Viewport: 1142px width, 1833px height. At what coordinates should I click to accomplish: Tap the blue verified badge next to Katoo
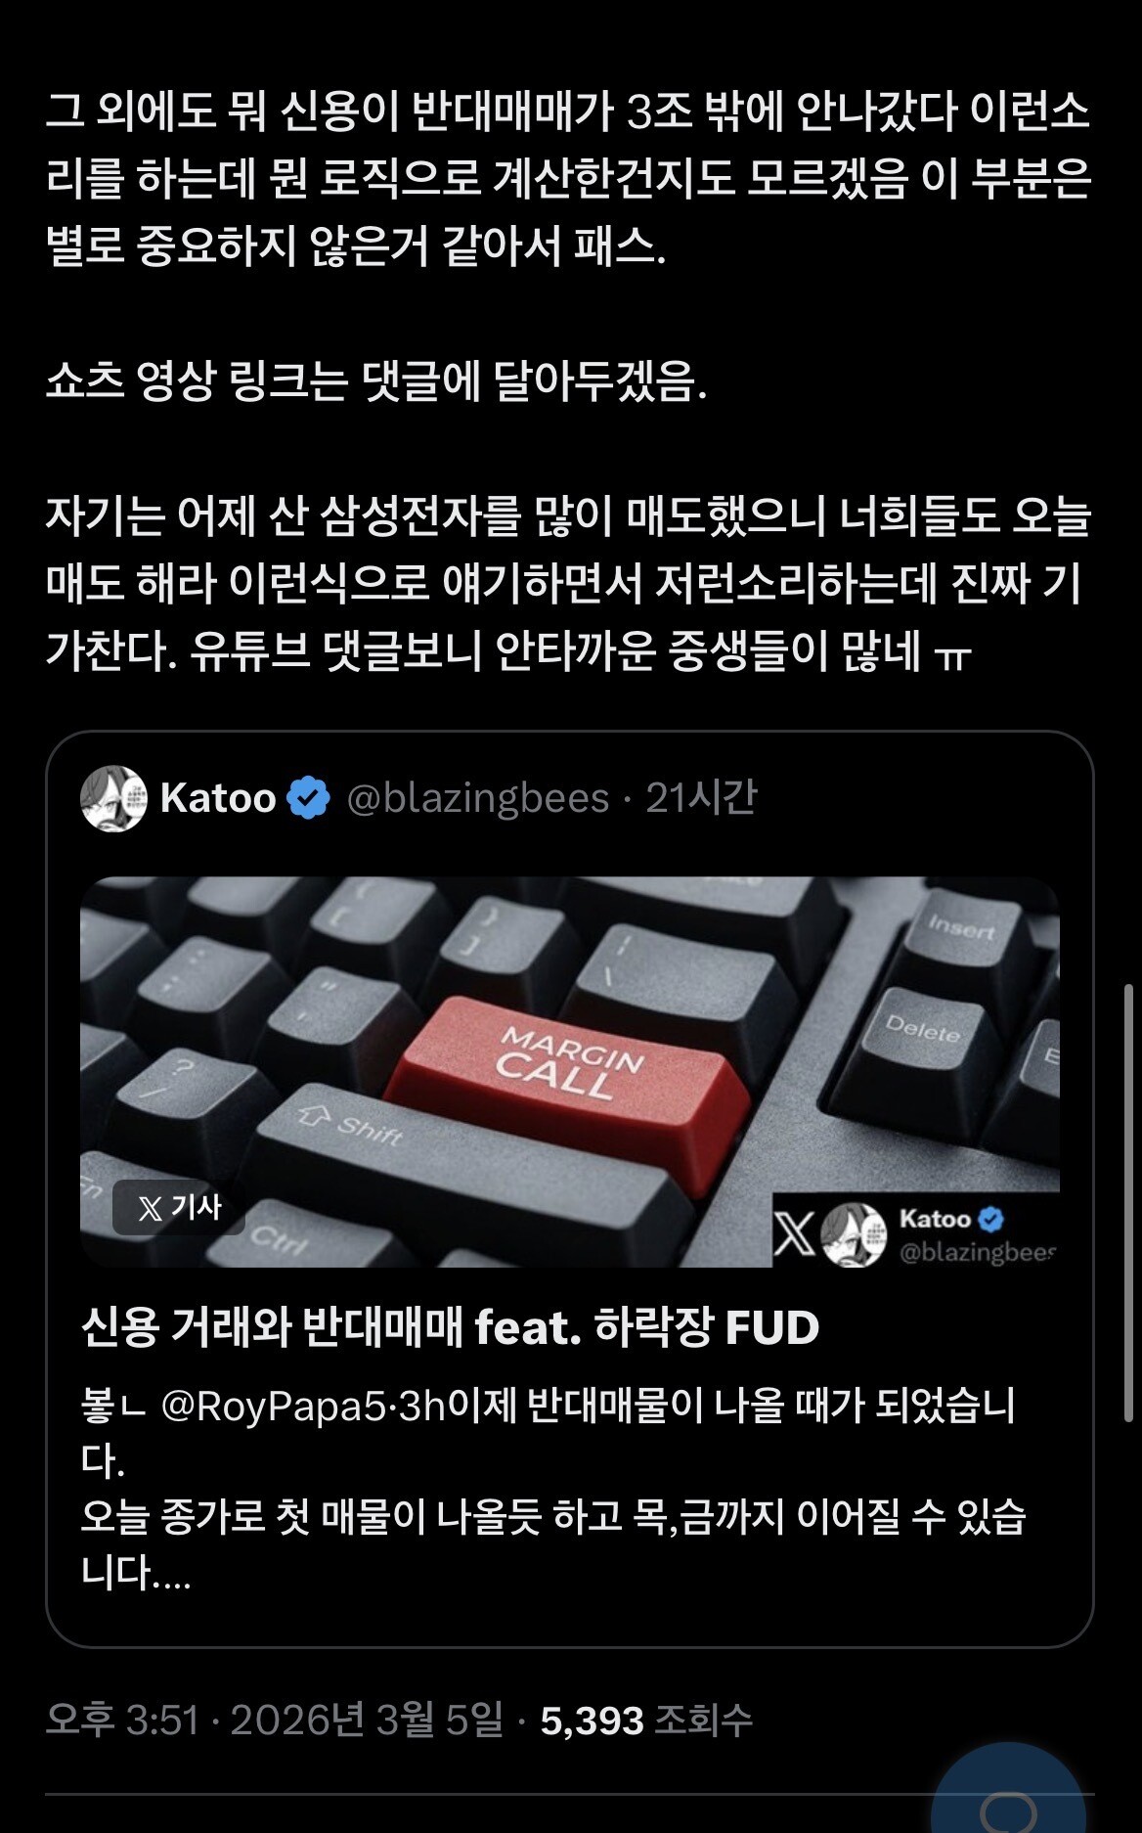[x=308, y=798]
